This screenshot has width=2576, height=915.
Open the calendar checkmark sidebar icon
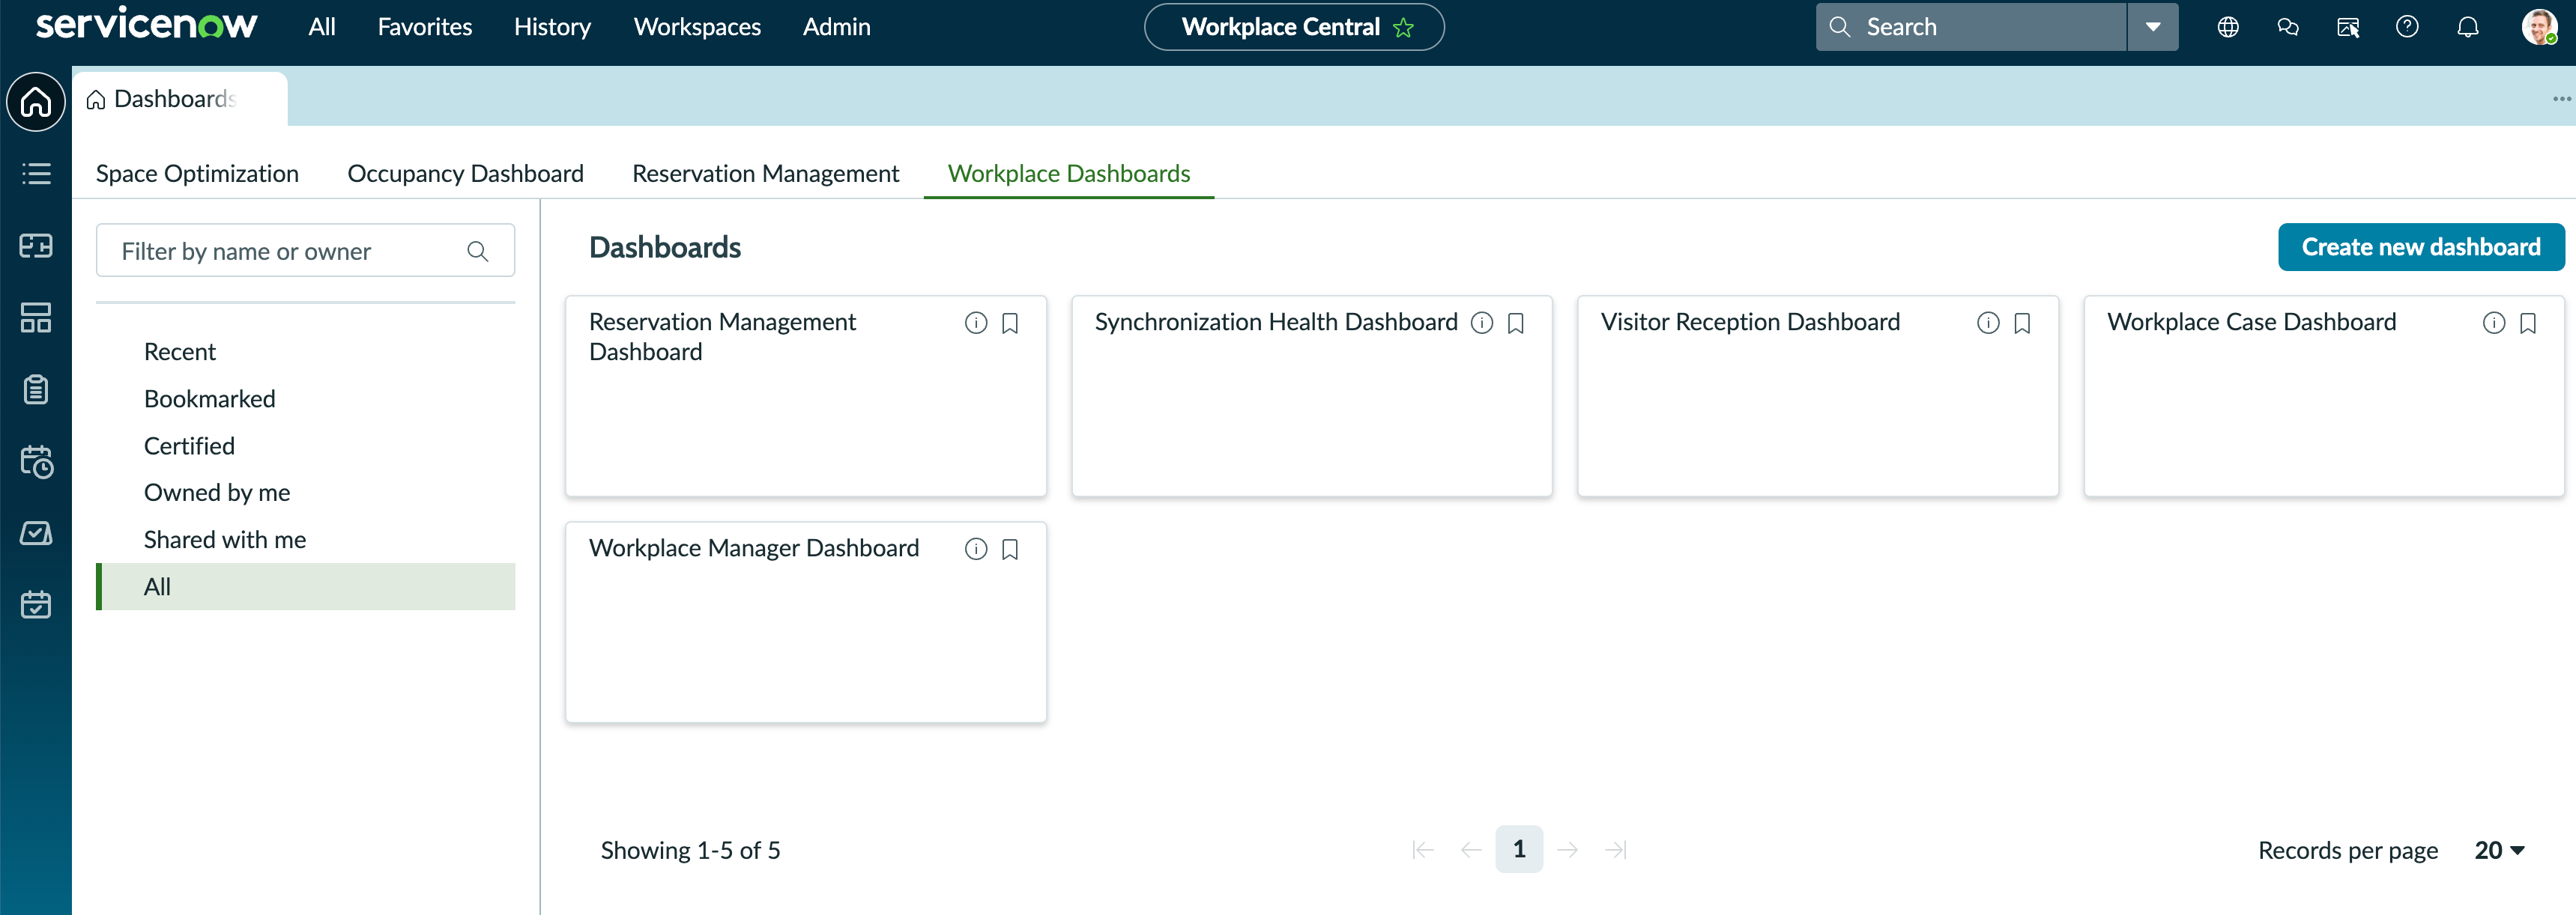coord(36,604)
